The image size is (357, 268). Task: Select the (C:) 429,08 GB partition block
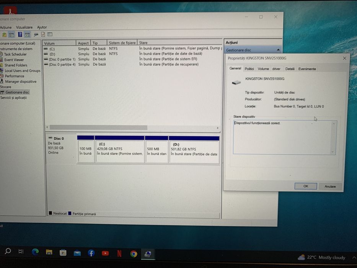[119, 149]
